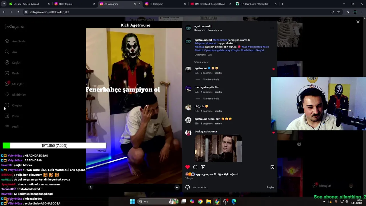Expand replies under agetroune comment
The height and width of the screenshot is (206, 366).
(x=211, y=80)
